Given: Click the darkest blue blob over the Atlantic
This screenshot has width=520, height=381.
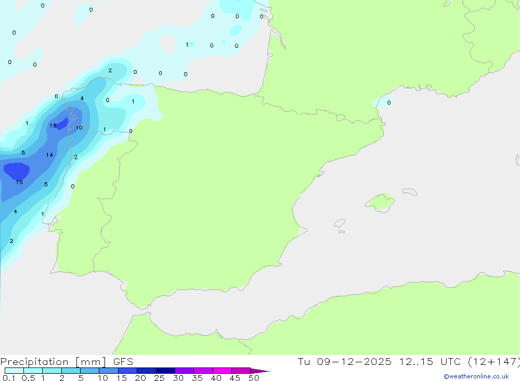Looking at the screenshot, I should coord(17,171).
